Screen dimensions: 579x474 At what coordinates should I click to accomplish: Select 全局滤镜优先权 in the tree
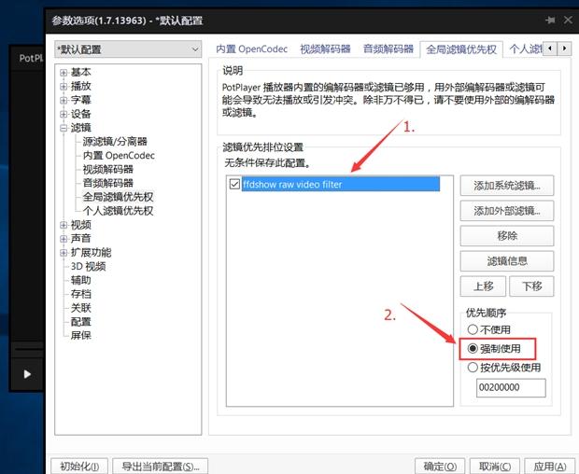[118, 197]
